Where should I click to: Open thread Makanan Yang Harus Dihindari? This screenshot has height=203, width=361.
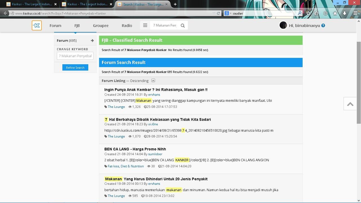[x=156, y=179]
